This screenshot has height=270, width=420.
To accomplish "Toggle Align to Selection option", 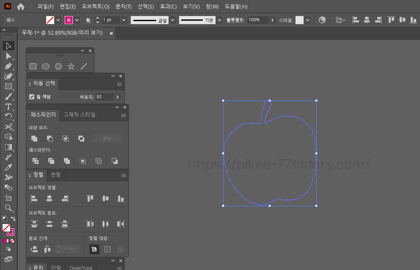I will 108,249.
